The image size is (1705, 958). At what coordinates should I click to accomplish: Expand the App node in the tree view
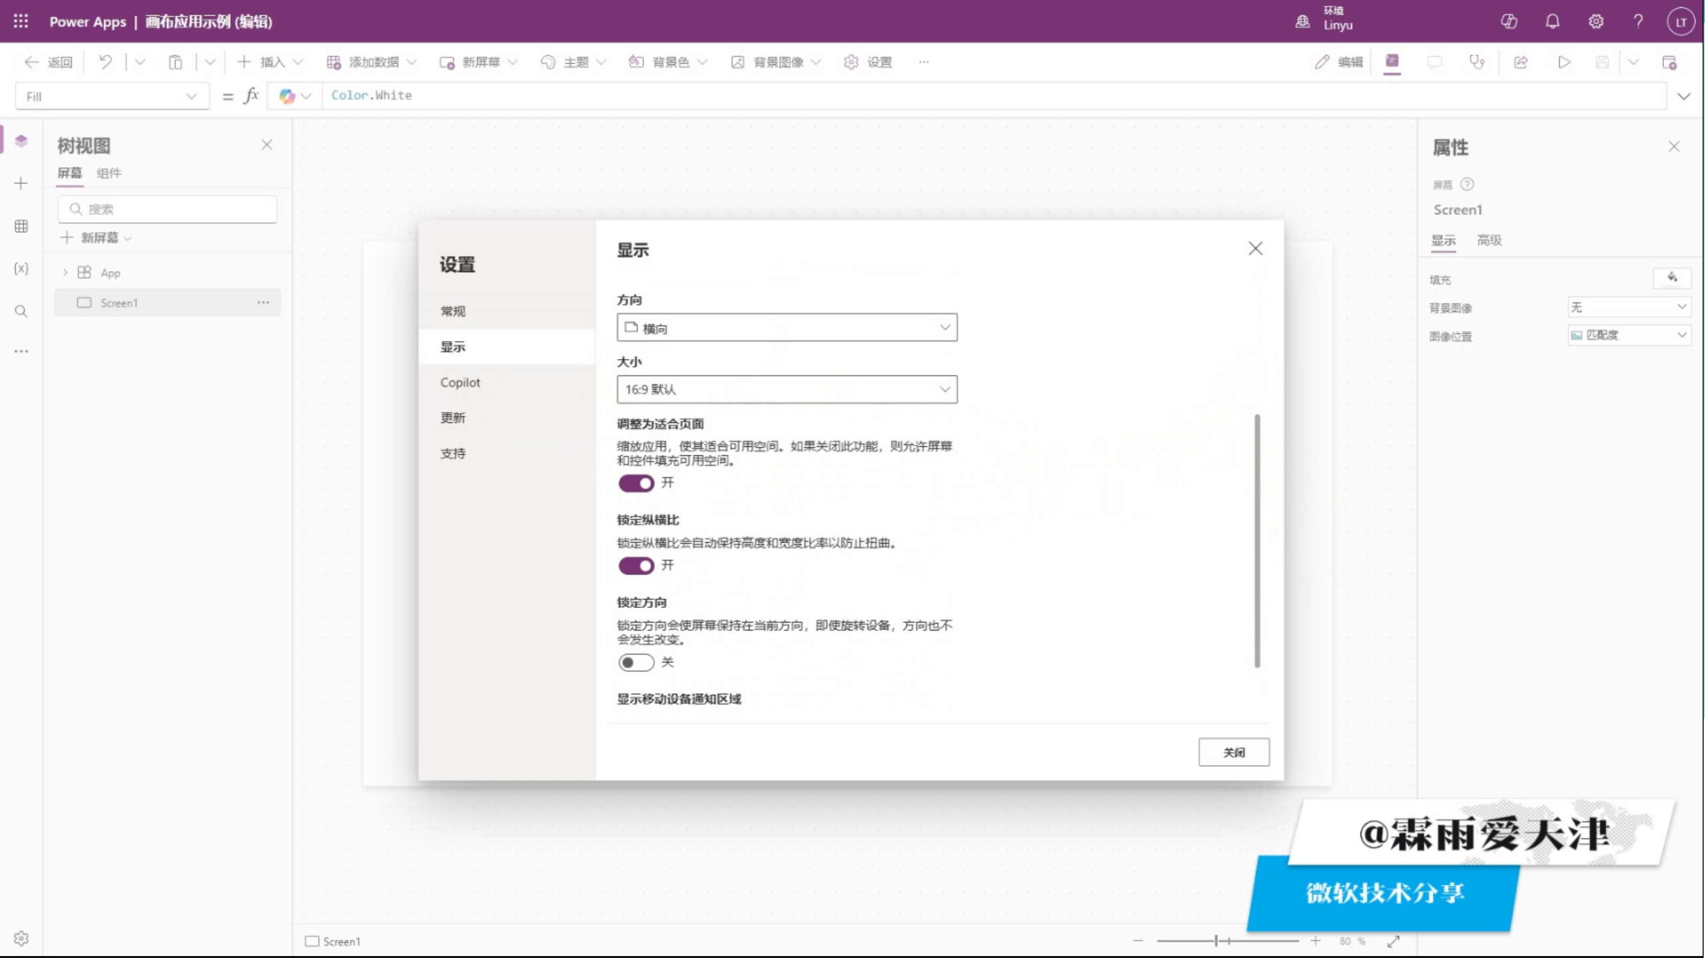(65, 273)
